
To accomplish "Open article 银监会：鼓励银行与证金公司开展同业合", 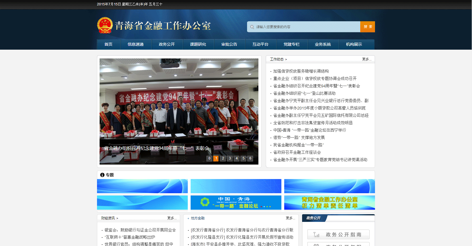I will click(140, 230).
